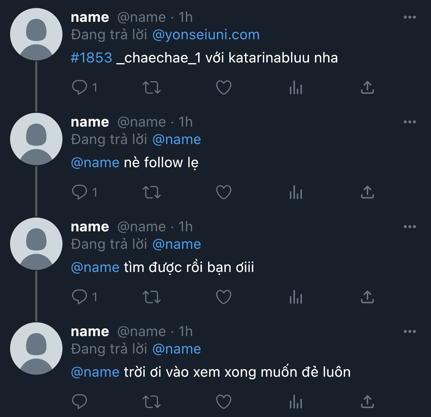
Task: Open more options on 'muốn đẻ luôn' tweet
Action: (410, 331)
